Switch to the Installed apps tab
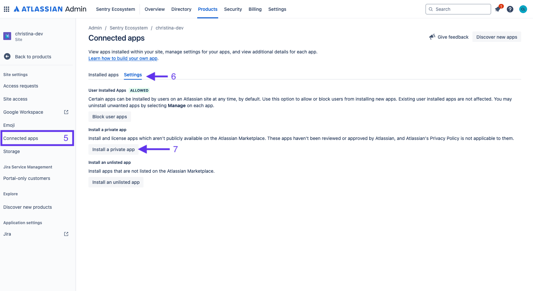This screenshot has width=533, height=291. (x=104, y=75)
